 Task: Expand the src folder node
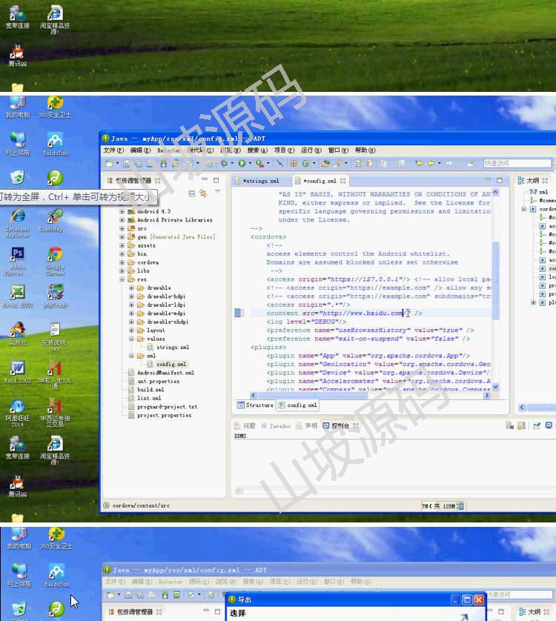[x=122, y=228]
